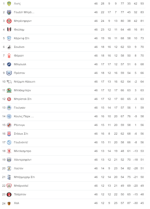Open the Μίντλεσμπρο team name
This screenshot has width=150, height=209.
(23, 151)
